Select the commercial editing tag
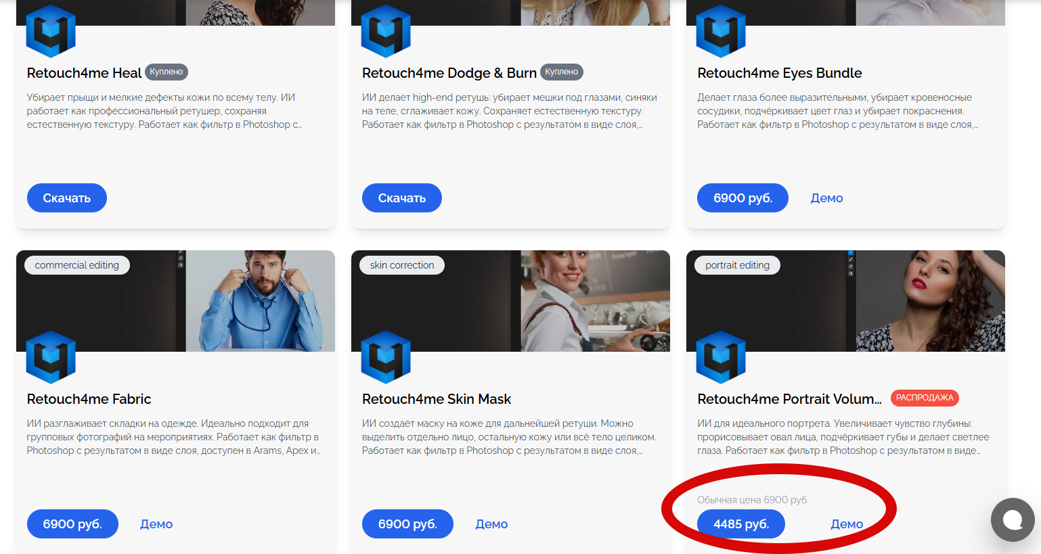This screenshot has width=1041, height=554. 77,265
